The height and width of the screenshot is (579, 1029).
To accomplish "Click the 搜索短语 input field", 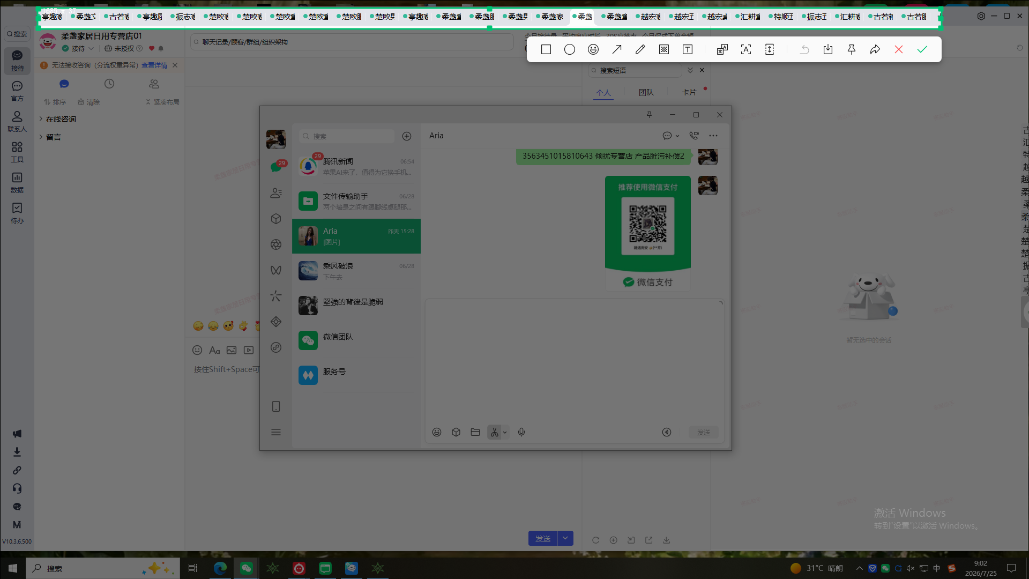I will (635, 70).
